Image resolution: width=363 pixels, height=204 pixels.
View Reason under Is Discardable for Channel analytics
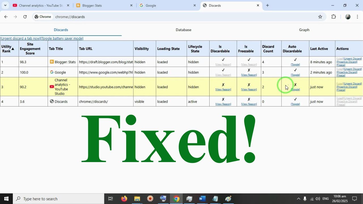tap(223, 90)
